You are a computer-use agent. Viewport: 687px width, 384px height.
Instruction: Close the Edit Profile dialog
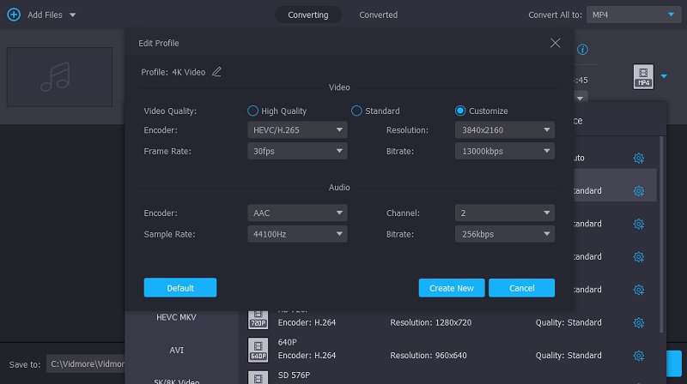555,43
